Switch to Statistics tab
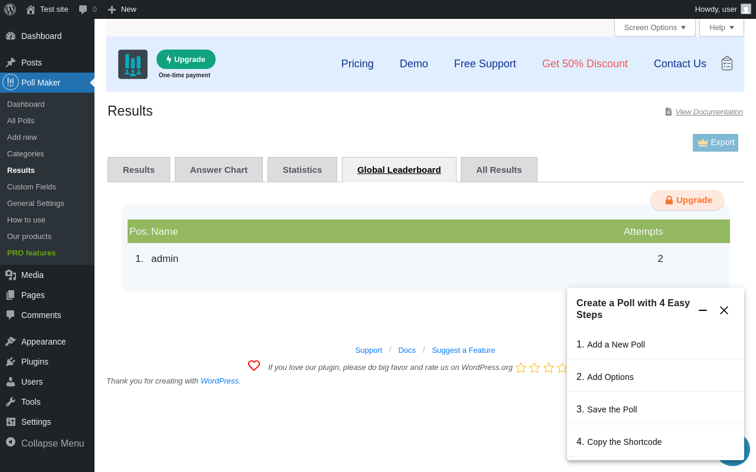Screen dimensions: 756x472 click(x=302, y=170)
